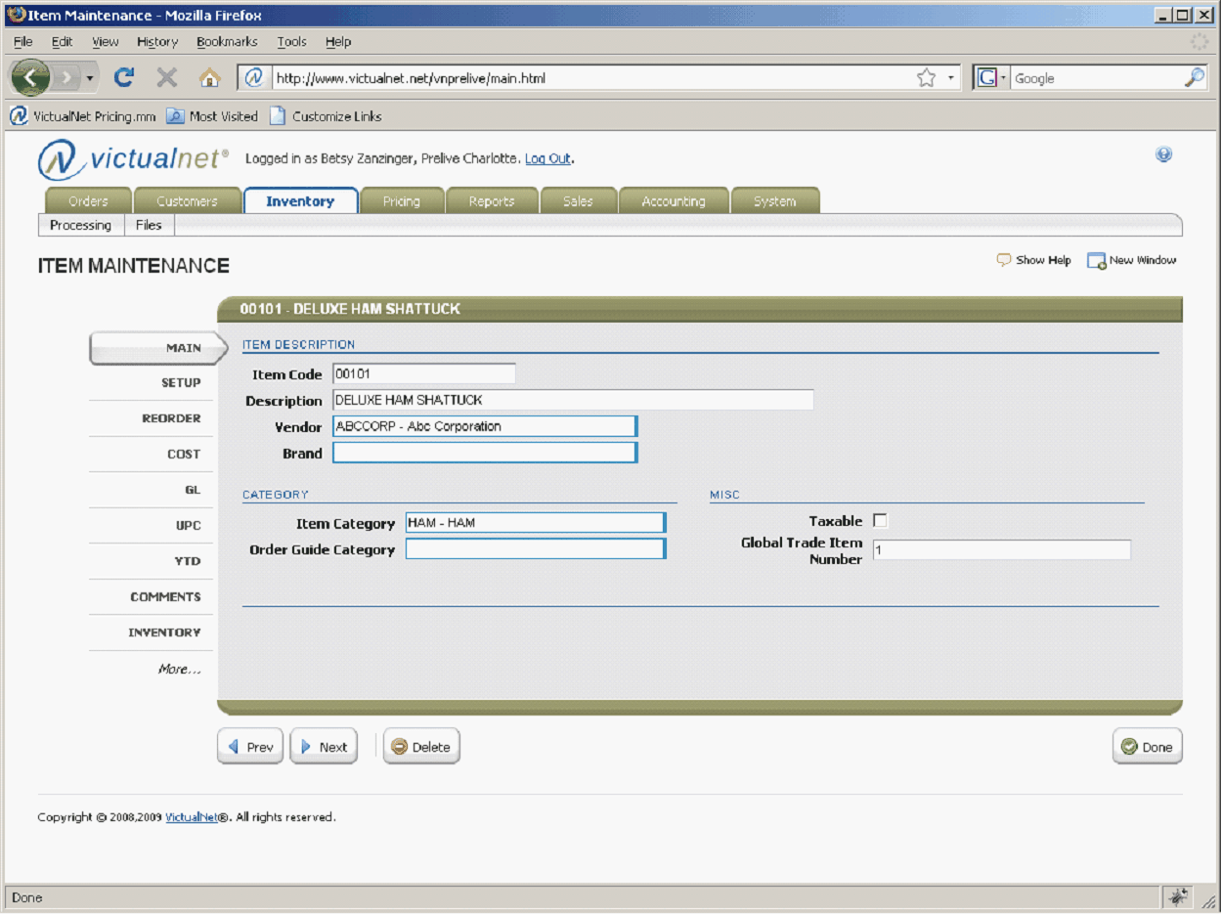This screenshot has width=1222, height=915.
Task: Click the browser forward arrow button
Action: coord(65,77)
